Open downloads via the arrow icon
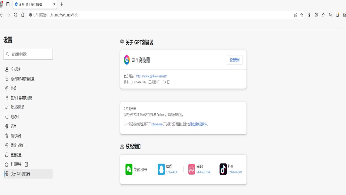 [309, 15]
